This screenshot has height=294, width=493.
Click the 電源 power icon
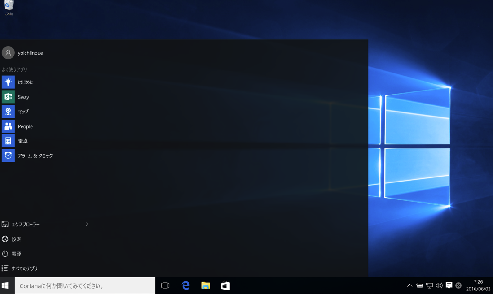point(5,254)
